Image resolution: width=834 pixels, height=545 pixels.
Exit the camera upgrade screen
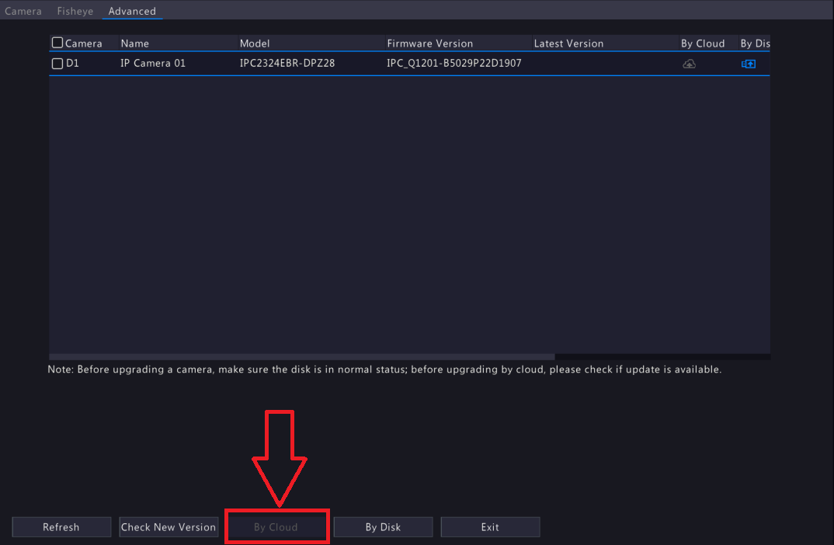click(490, 527)
